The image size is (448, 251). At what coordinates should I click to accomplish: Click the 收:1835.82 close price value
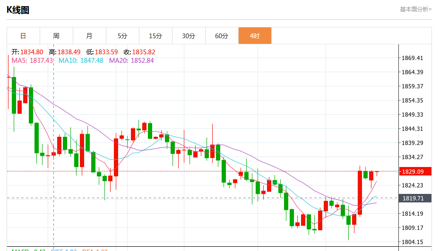139,52
